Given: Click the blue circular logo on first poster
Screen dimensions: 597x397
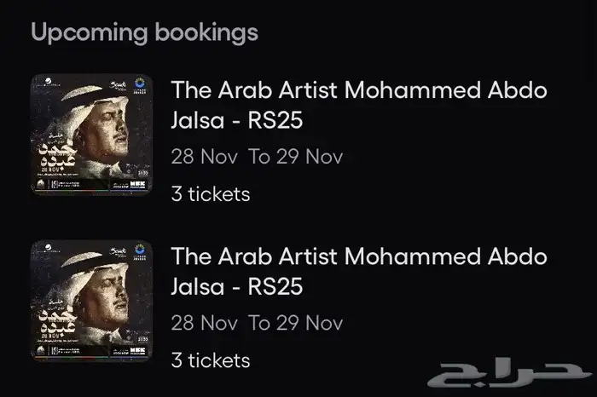Looking at the screenshot, I should tap(140, 84).
